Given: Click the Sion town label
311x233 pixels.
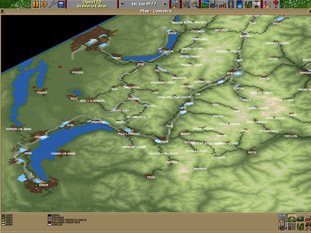Looking at the screenshot, I should tap(183, 112).
